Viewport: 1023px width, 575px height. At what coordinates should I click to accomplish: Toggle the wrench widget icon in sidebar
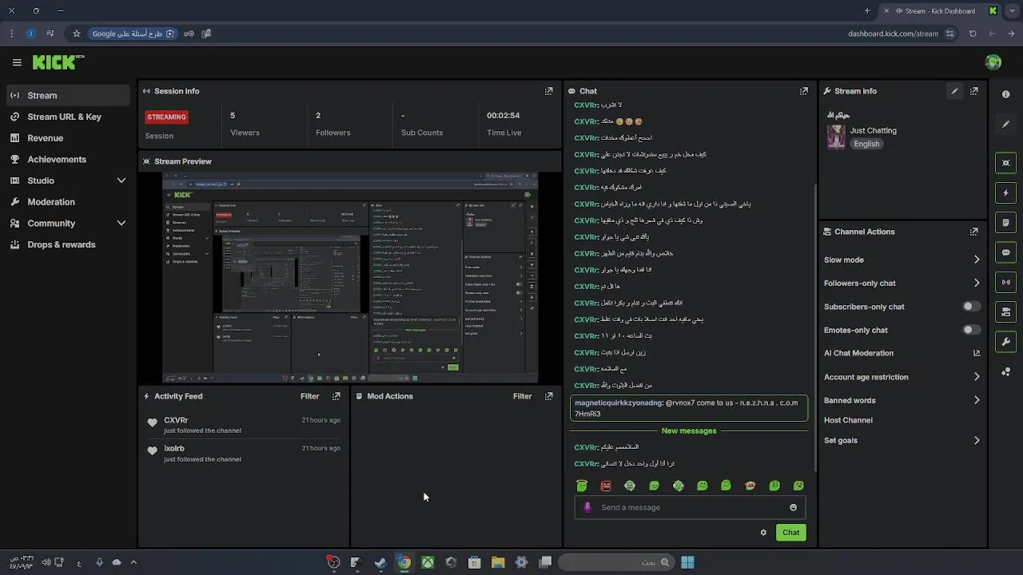[1006, 342]
